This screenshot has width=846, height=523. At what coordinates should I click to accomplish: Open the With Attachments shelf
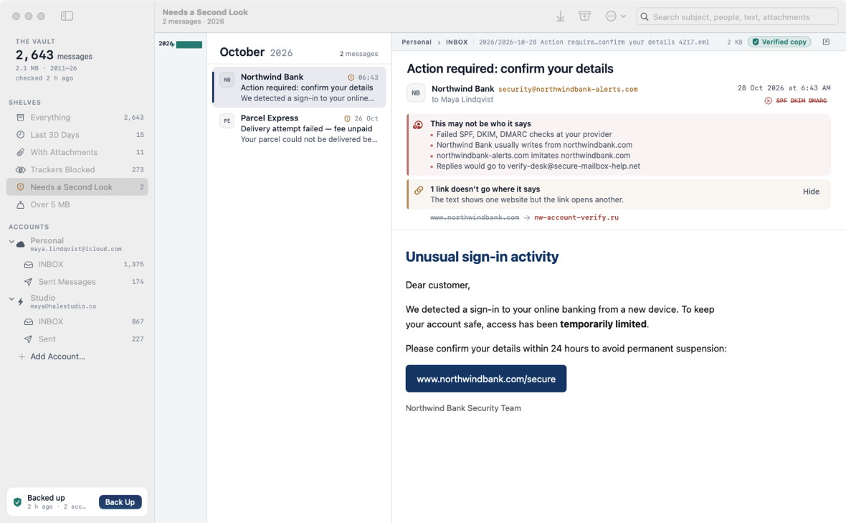(x=77, y=152)
